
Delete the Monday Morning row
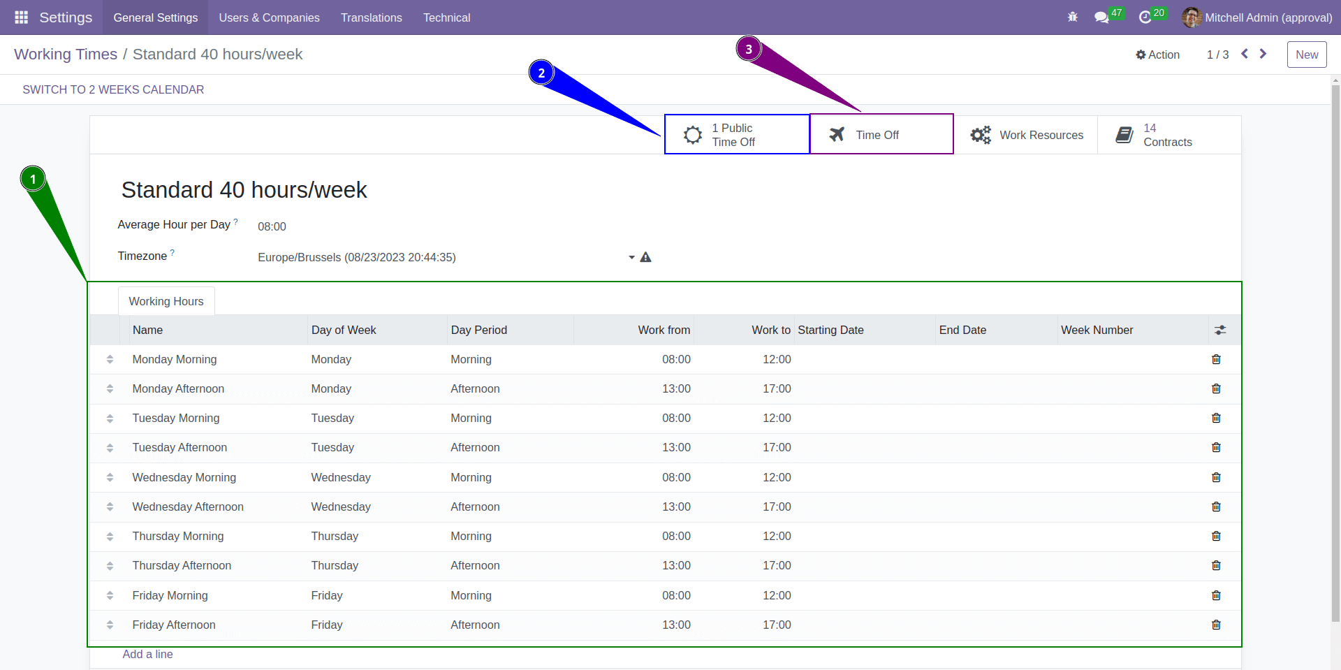[x=1216, y=359]
